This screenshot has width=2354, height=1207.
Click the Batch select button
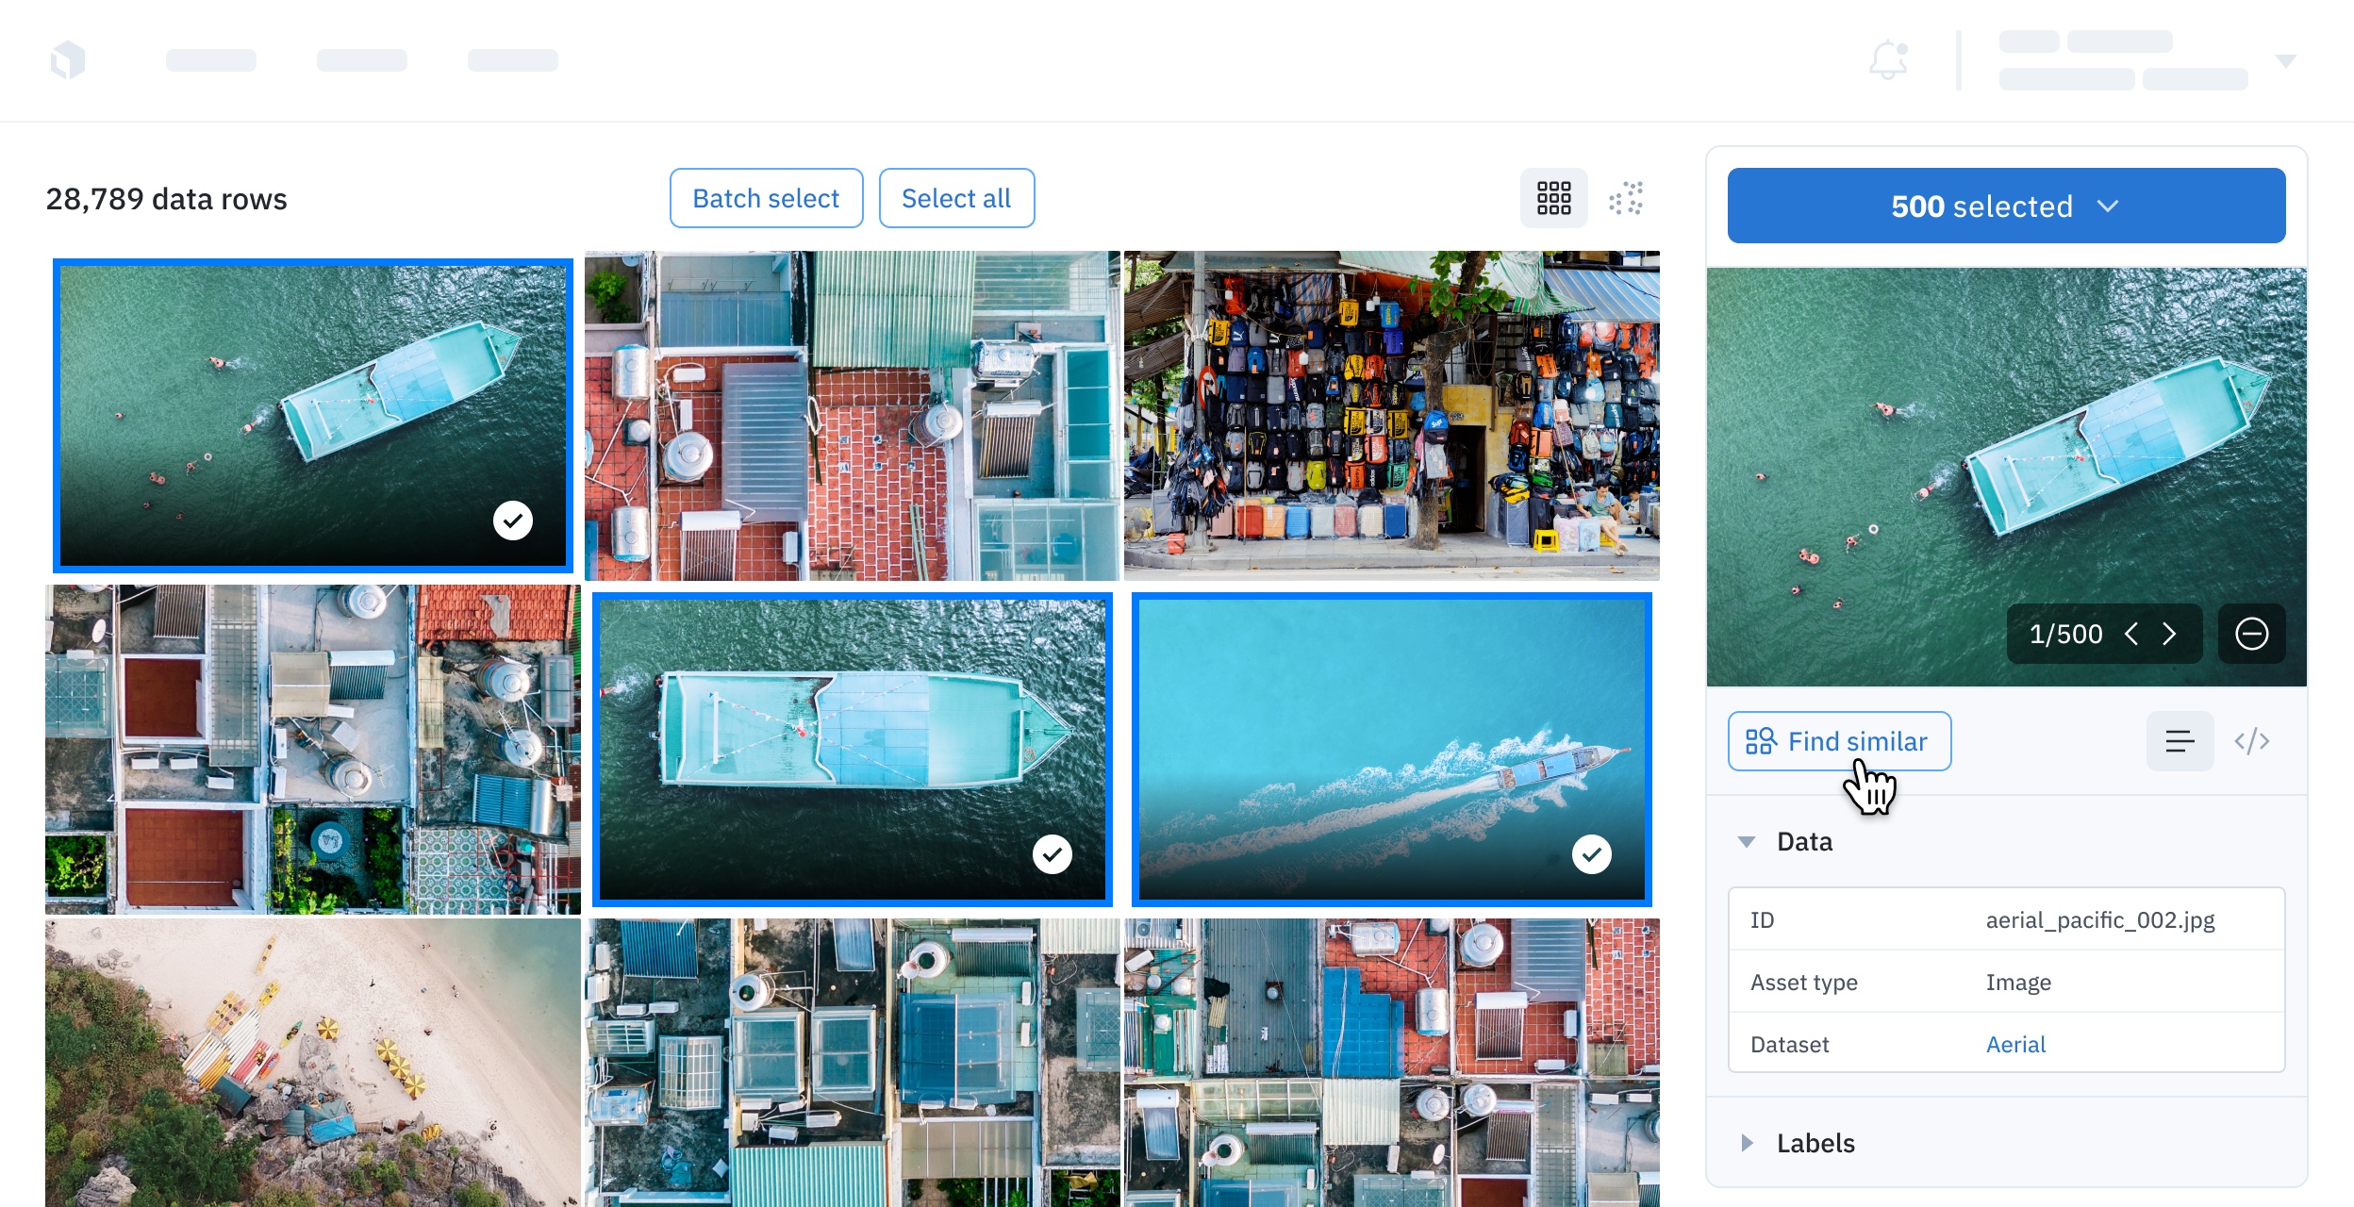[x=766, y=198]
